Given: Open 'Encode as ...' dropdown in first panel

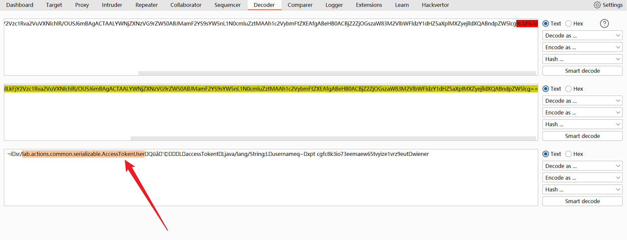Looking at the screenshot, I should 583,47.
